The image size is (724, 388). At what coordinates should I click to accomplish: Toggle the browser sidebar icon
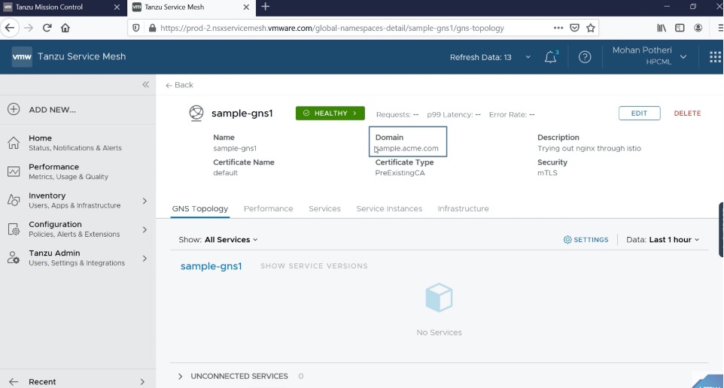680,28
